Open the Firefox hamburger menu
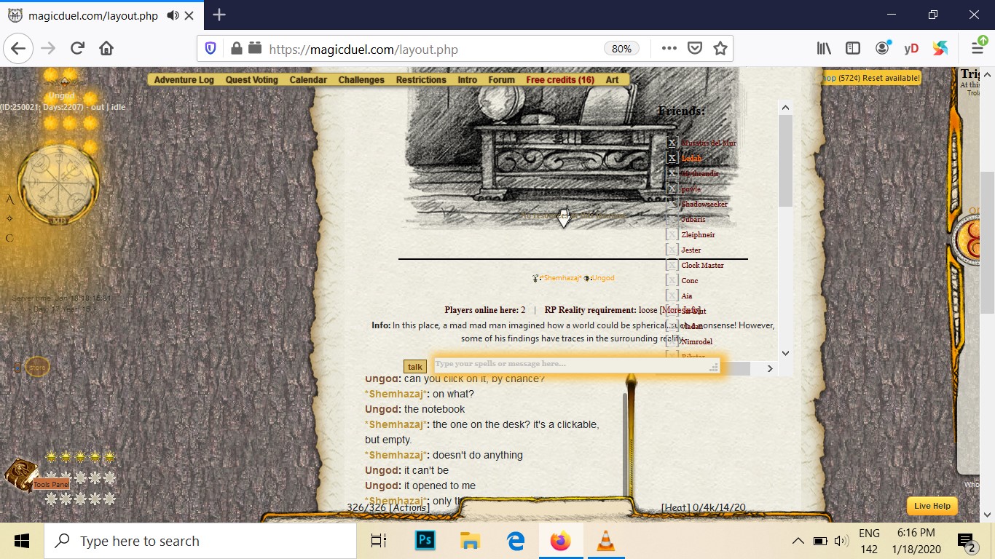The height and width of the screenshot is (559, 995). tap(978, 49)
